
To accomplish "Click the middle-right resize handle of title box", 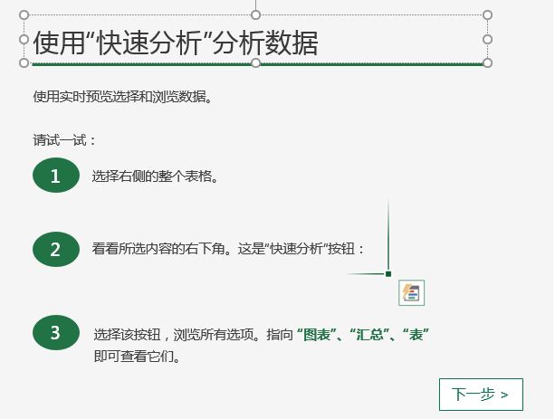I will click(487, 39).
